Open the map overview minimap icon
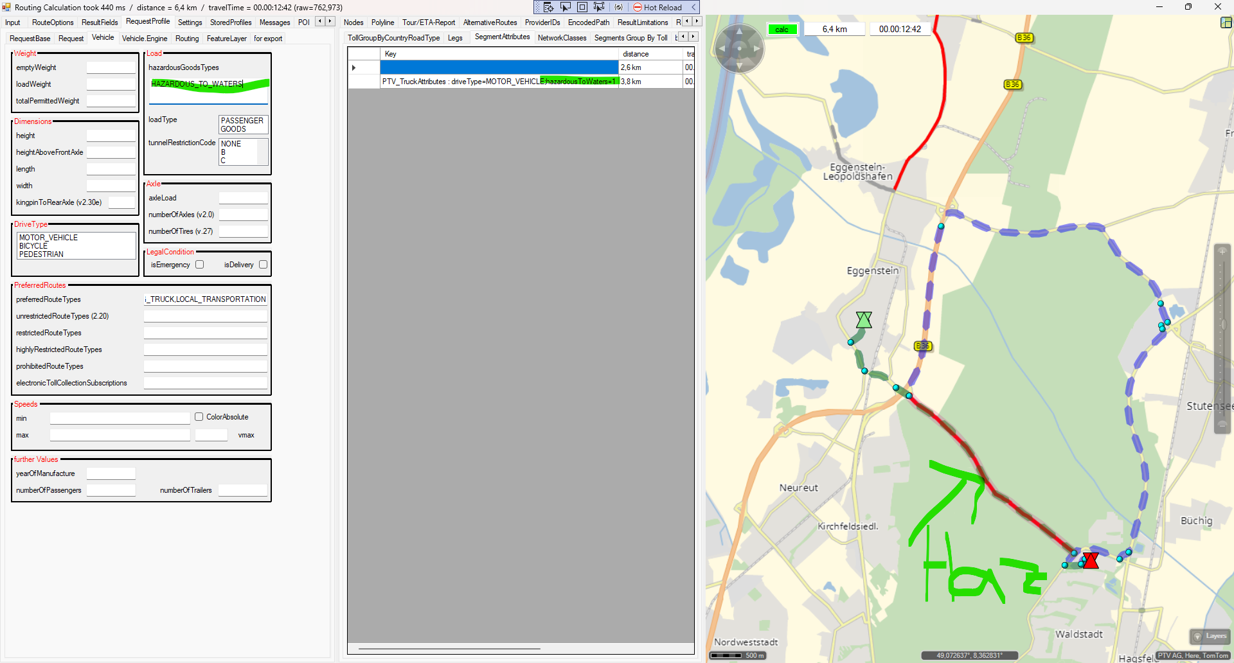The image size is (1234, 663). pyautogui.click(x=1226, y=22)
